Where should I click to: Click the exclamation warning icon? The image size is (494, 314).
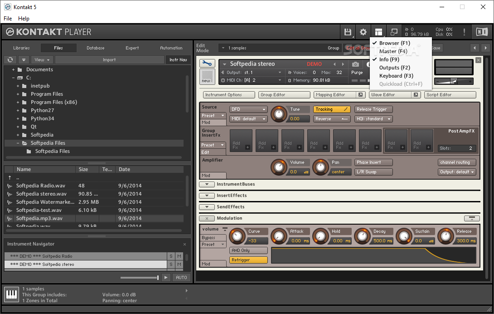(464, 32)
